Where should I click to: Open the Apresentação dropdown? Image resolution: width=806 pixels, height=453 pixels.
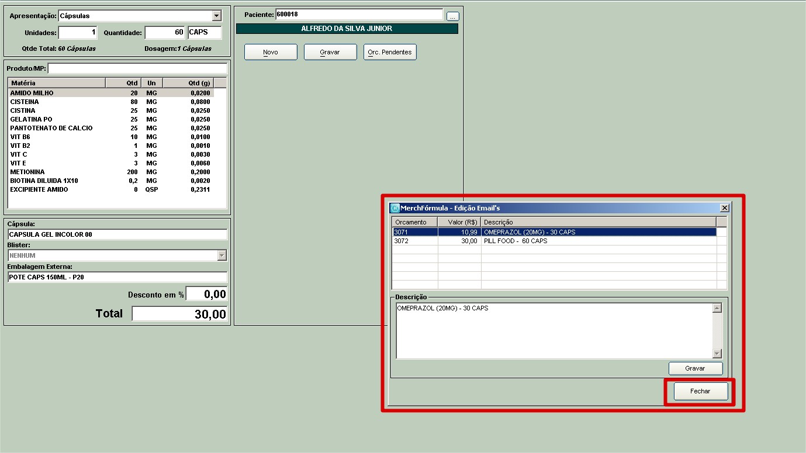[x=217, y=16]
